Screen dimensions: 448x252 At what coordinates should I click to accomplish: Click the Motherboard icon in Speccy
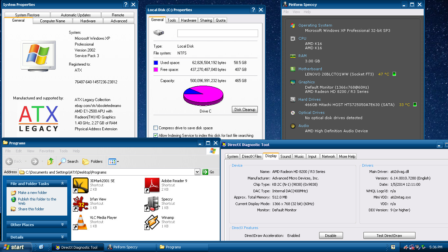coord(293,69)
